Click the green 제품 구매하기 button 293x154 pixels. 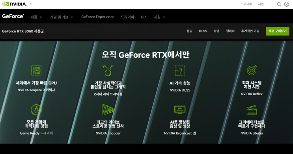[278, 31]
